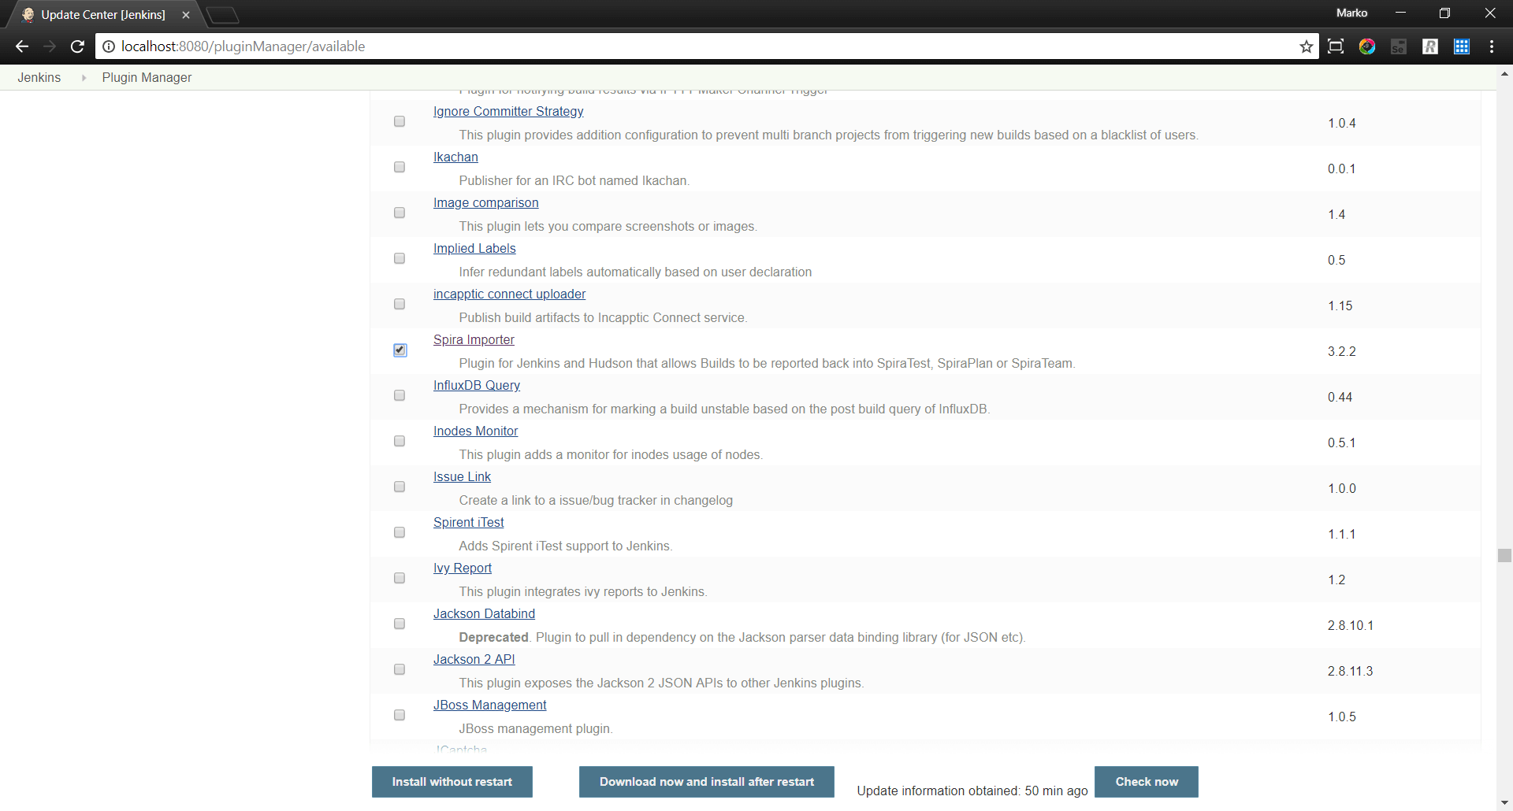Screen dimensions: 1513x811
Task: Open the Ivy Report link
Action: [463, 568]
